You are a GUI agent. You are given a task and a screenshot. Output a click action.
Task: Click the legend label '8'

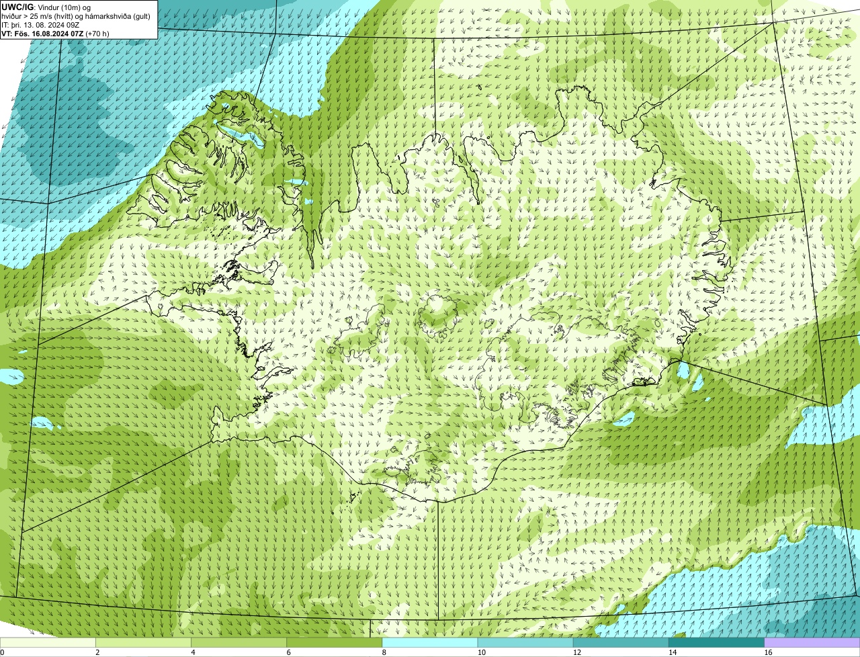384,652
